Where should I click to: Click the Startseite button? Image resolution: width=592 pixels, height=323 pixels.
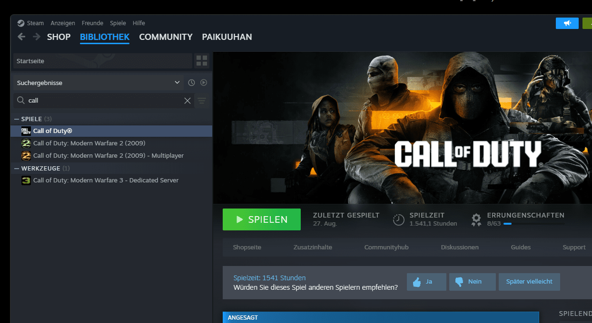(x=102, y=61)
